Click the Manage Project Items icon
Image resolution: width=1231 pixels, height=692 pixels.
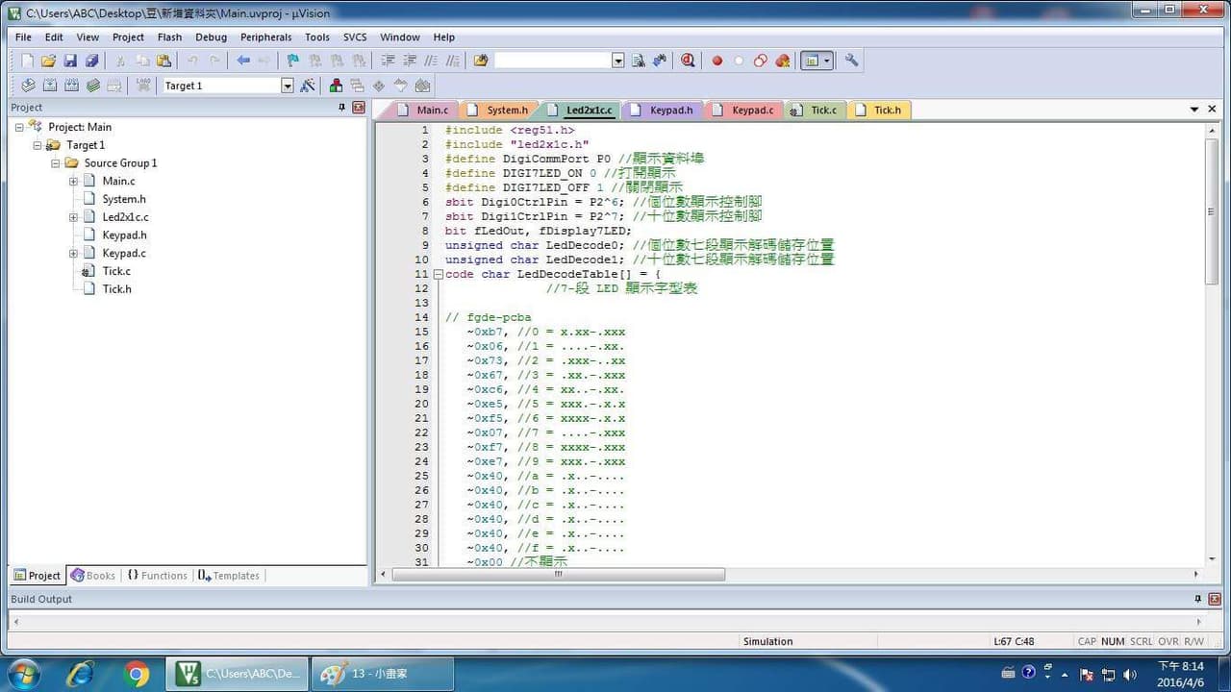coord(336,86)
